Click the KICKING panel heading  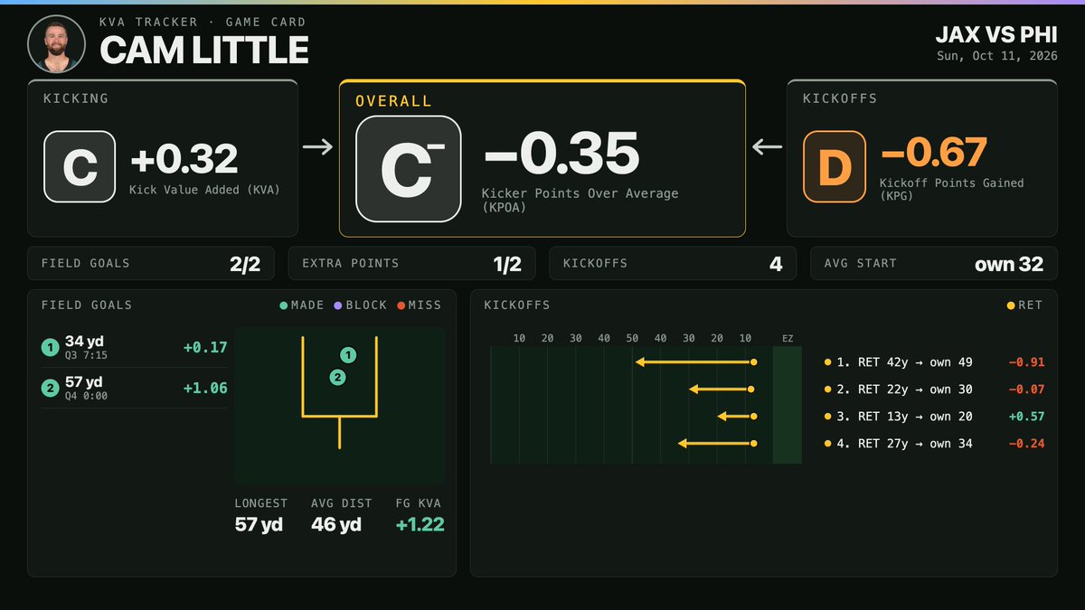point(76,98)
